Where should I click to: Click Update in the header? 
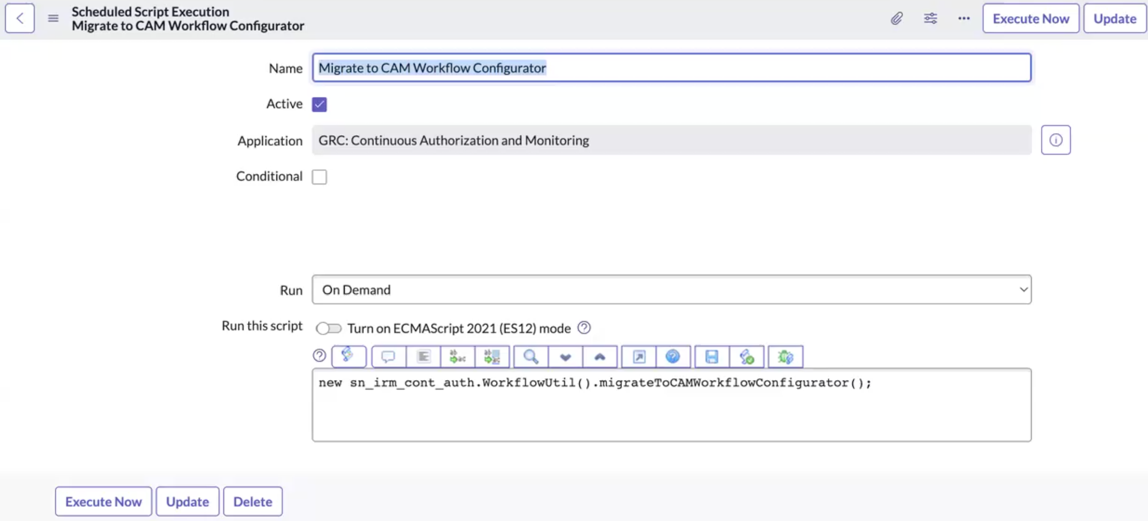point(1115,18)
